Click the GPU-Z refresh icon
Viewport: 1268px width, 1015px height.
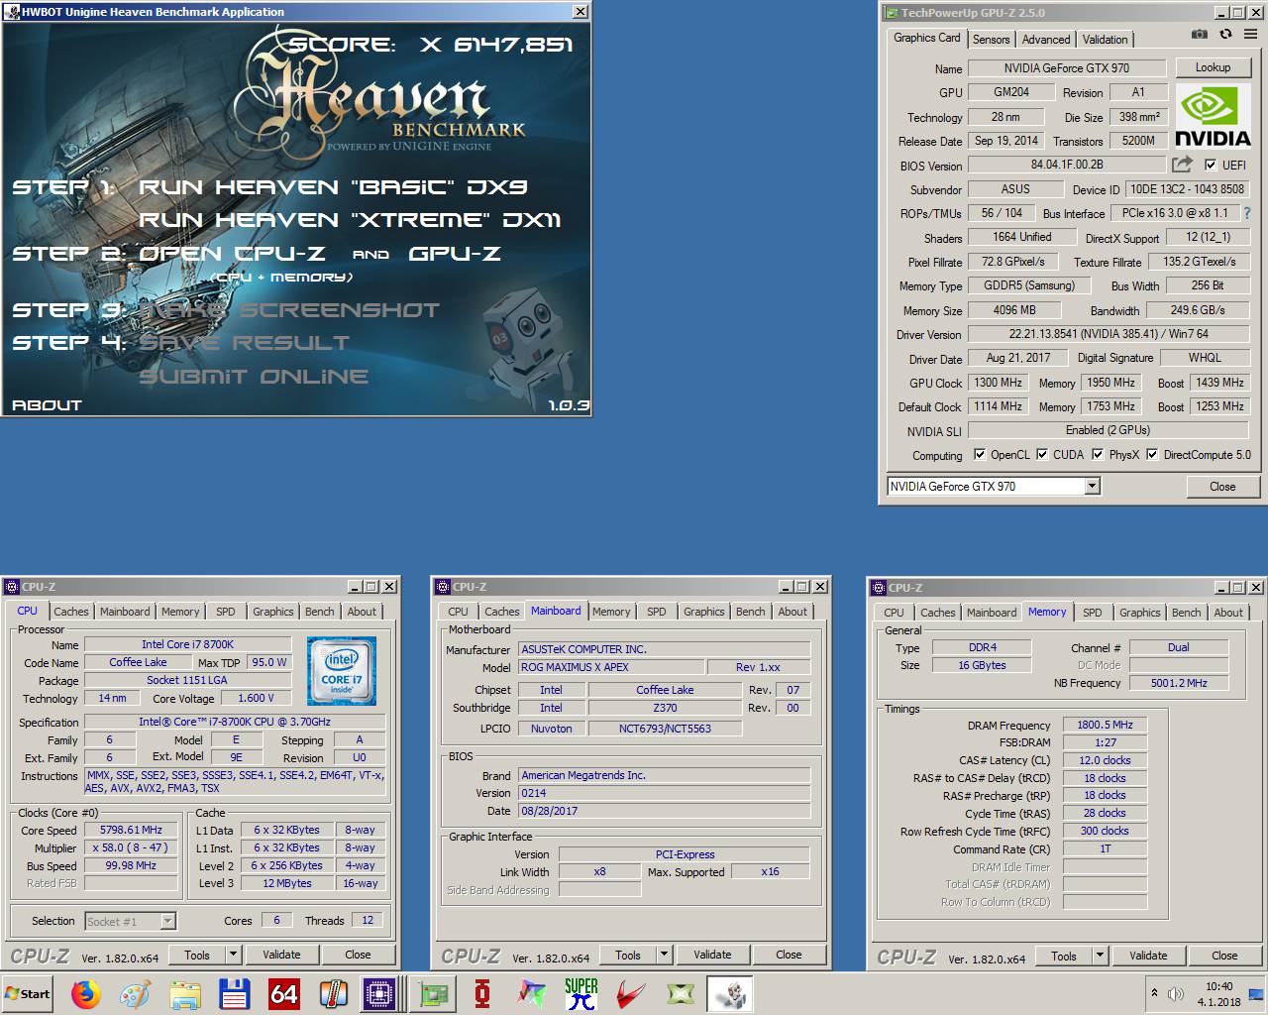(x=1225, y=35)
